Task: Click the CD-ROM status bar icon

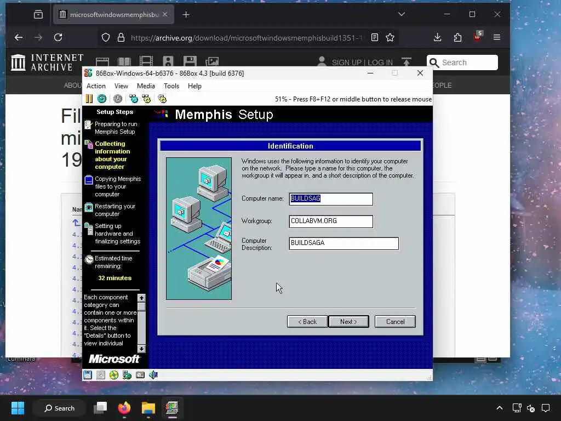Action: click(114, 375)
